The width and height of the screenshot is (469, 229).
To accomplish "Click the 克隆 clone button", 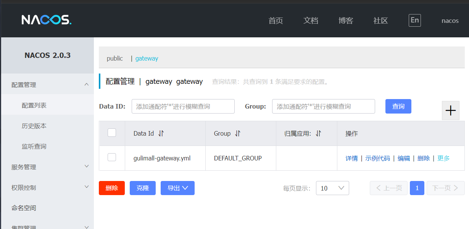I will point(143,188).
